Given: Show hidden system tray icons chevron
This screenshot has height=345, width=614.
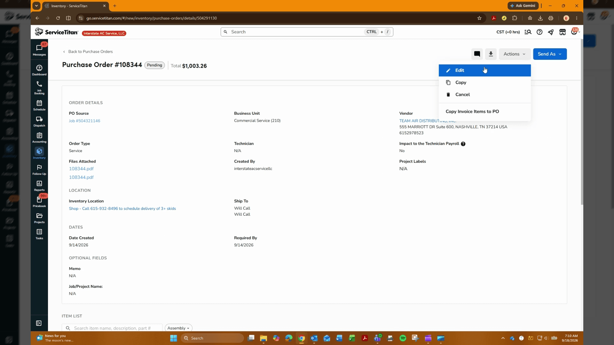Looking at the screenshot, I should 503,338.
